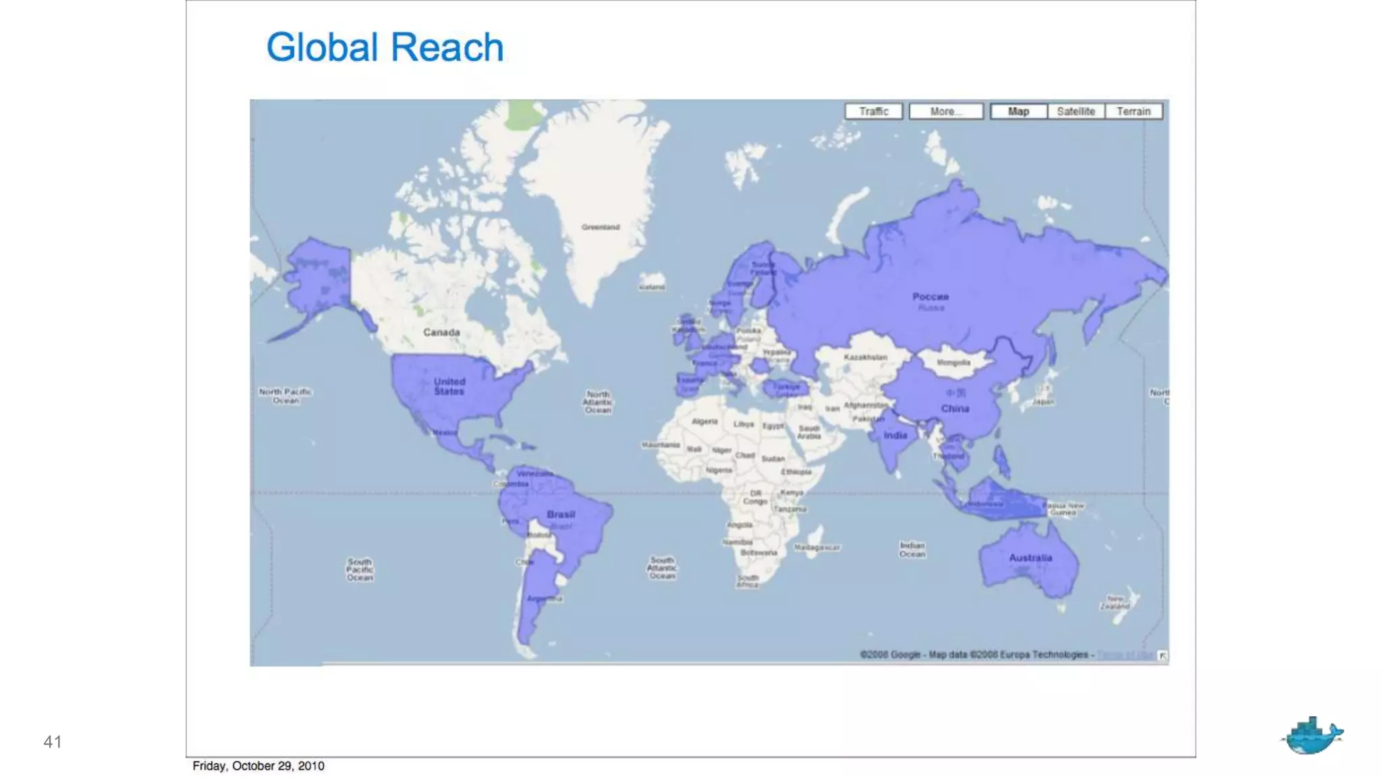Image resolution: width=1382 pixels, height=777 pixels.
Task: Click the United States label on map
Action: pos(449,386)
